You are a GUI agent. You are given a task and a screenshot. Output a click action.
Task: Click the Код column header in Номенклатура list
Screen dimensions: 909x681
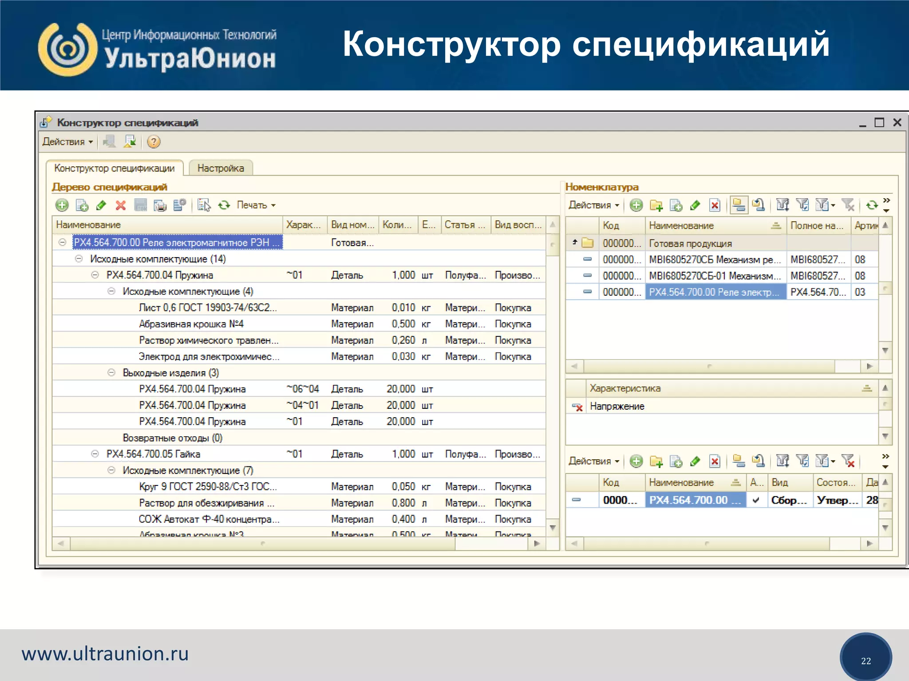tap(621, 226)
